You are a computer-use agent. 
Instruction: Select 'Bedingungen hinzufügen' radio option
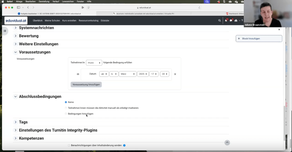click(66, 114)
